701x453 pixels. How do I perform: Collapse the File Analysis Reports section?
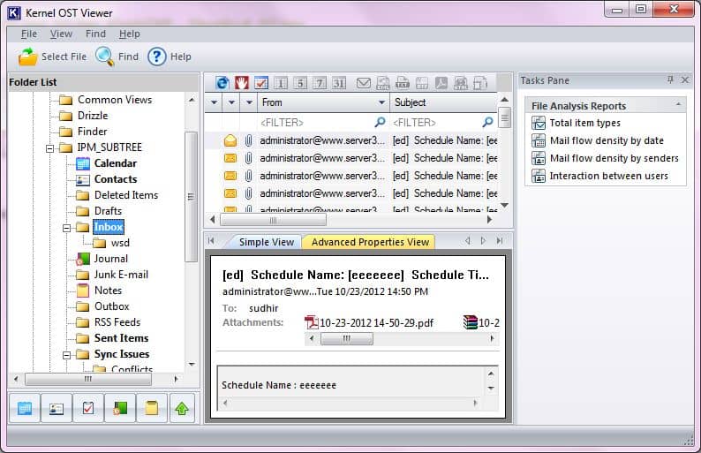coord(678,104)
